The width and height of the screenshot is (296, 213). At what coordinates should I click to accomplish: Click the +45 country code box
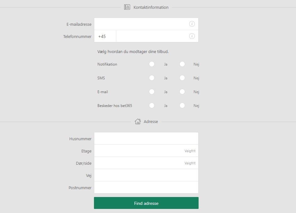(x=105, y=36)
